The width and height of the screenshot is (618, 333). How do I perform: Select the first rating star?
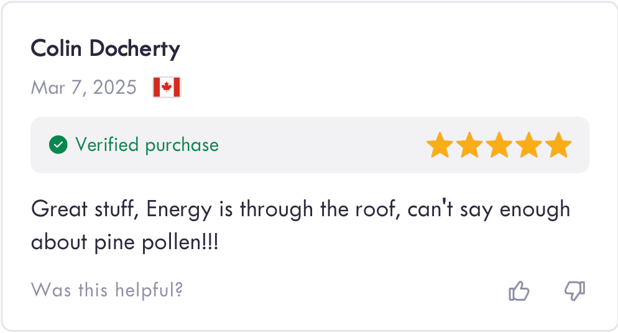point(439,145)
